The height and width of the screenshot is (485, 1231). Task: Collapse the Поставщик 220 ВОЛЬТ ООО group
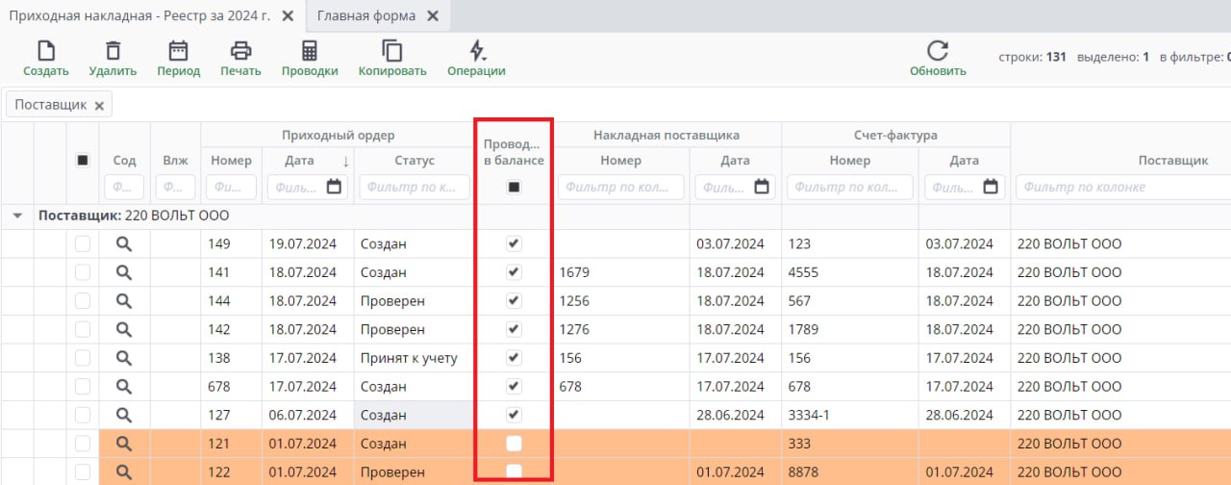[x=17, y=217]
